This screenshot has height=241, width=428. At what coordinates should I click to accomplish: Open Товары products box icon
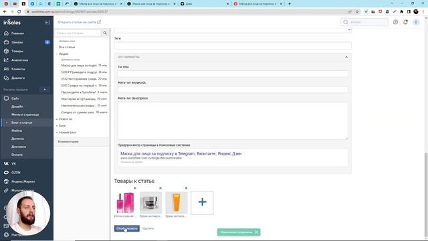[6, 51]
